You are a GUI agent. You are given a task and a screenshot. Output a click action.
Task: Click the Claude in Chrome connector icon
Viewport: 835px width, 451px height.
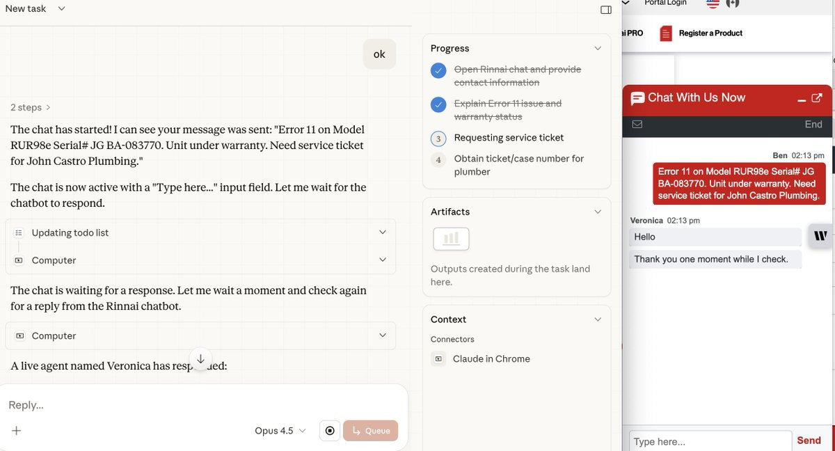click(x=438, y=359)
